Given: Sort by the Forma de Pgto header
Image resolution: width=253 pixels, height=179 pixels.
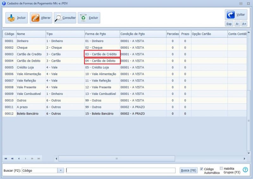Looking at the screenshot, I should point(96,34).
